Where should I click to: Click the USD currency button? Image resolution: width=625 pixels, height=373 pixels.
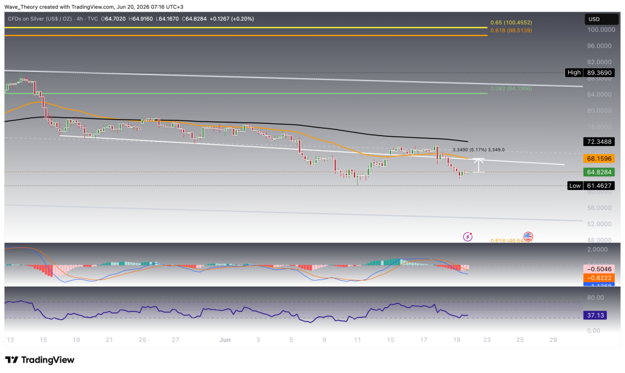600,19
